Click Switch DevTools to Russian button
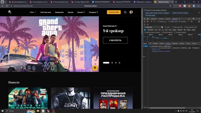Image resolution: width=201 pixels, height=113 pixels. pyautogui.click(x=180, y=13)
